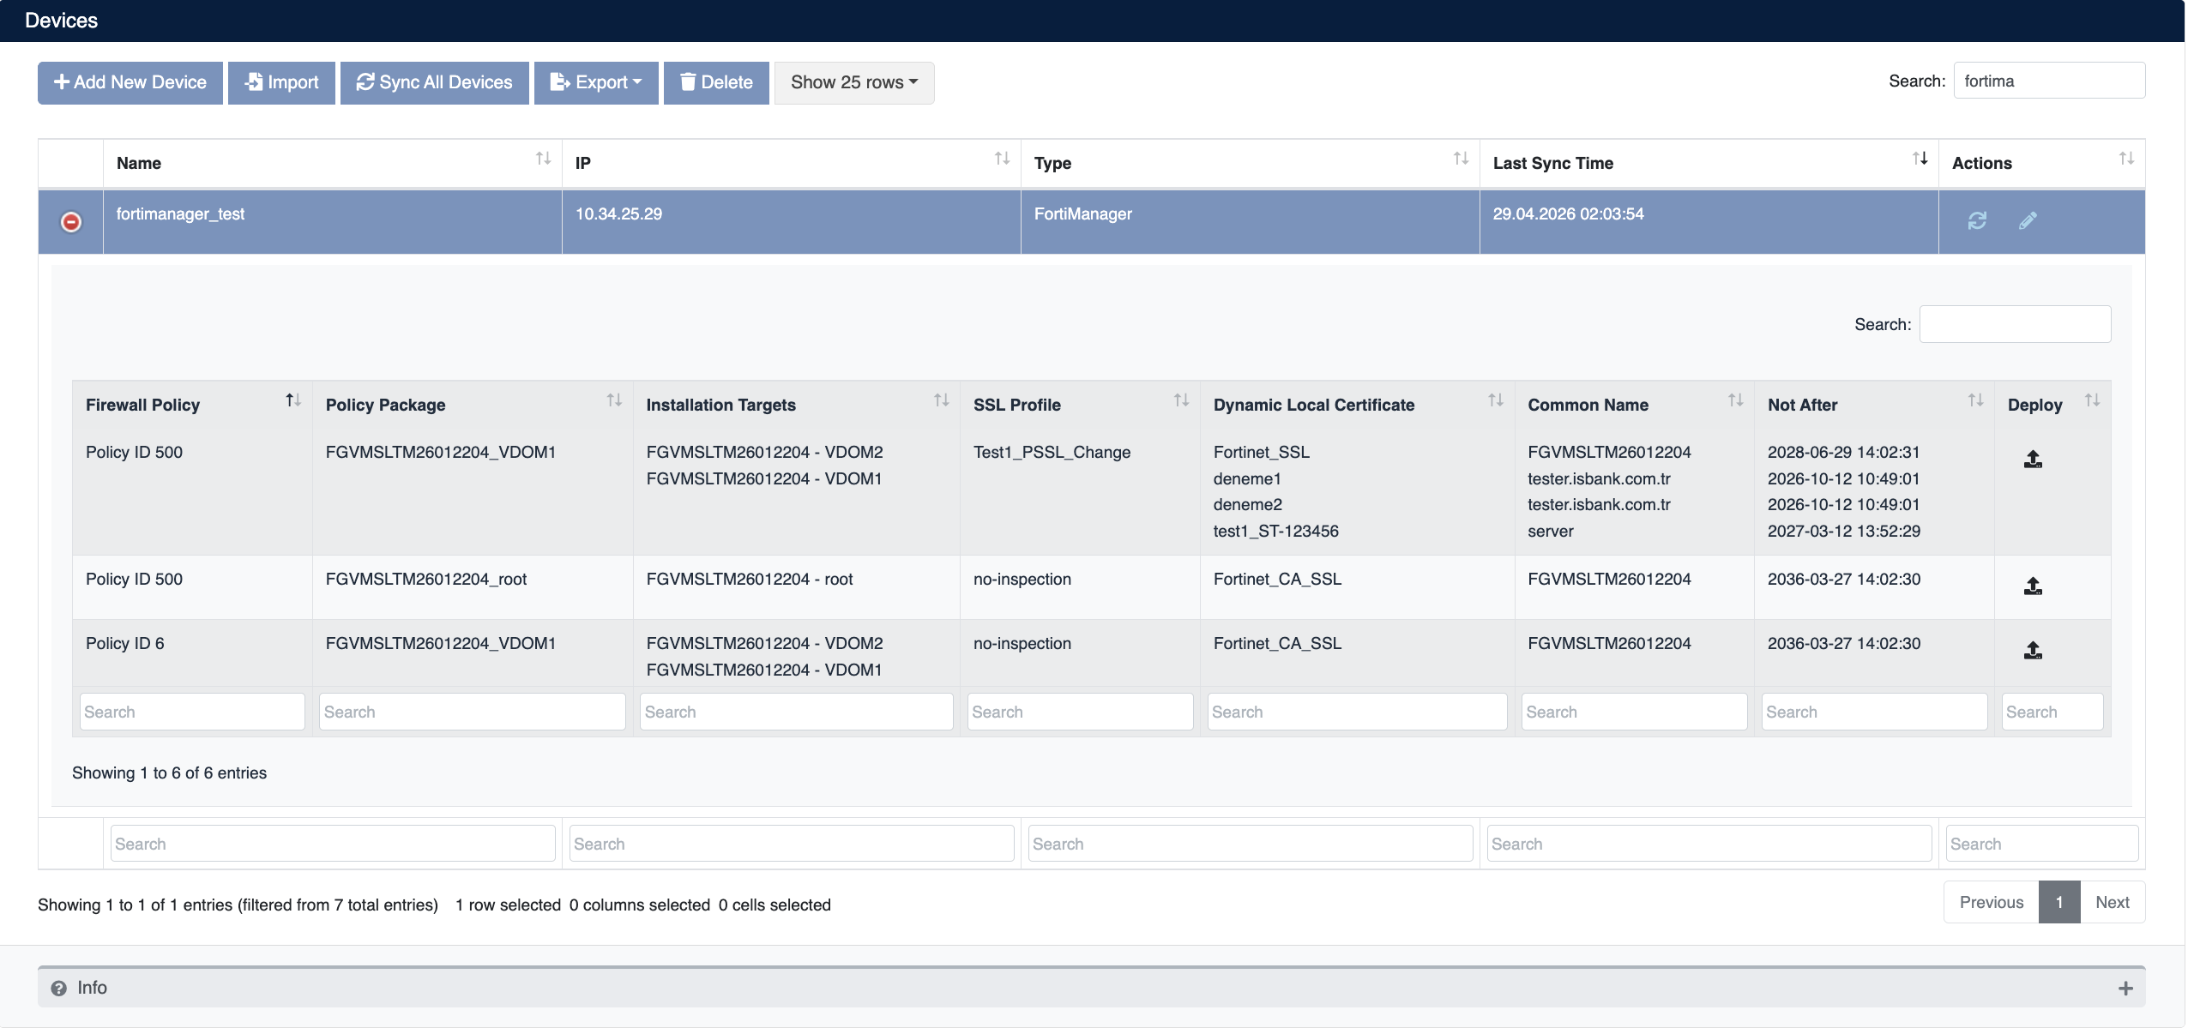Sync All Devices
This screenshot has height=1034, width=2194.
pos(435,82)
